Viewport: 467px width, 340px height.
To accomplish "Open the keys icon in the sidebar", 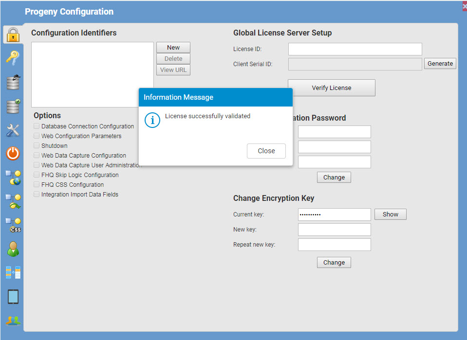I will 13,58.
